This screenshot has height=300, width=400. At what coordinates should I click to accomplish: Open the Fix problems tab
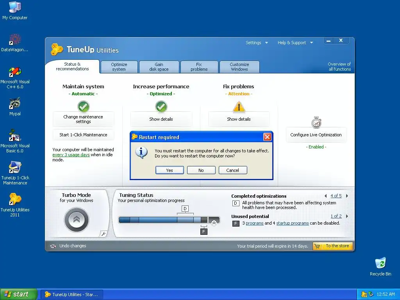click(199, 67)
